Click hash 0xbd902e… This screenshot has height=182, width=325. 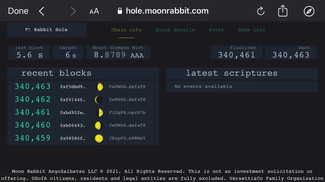(73, 112)
